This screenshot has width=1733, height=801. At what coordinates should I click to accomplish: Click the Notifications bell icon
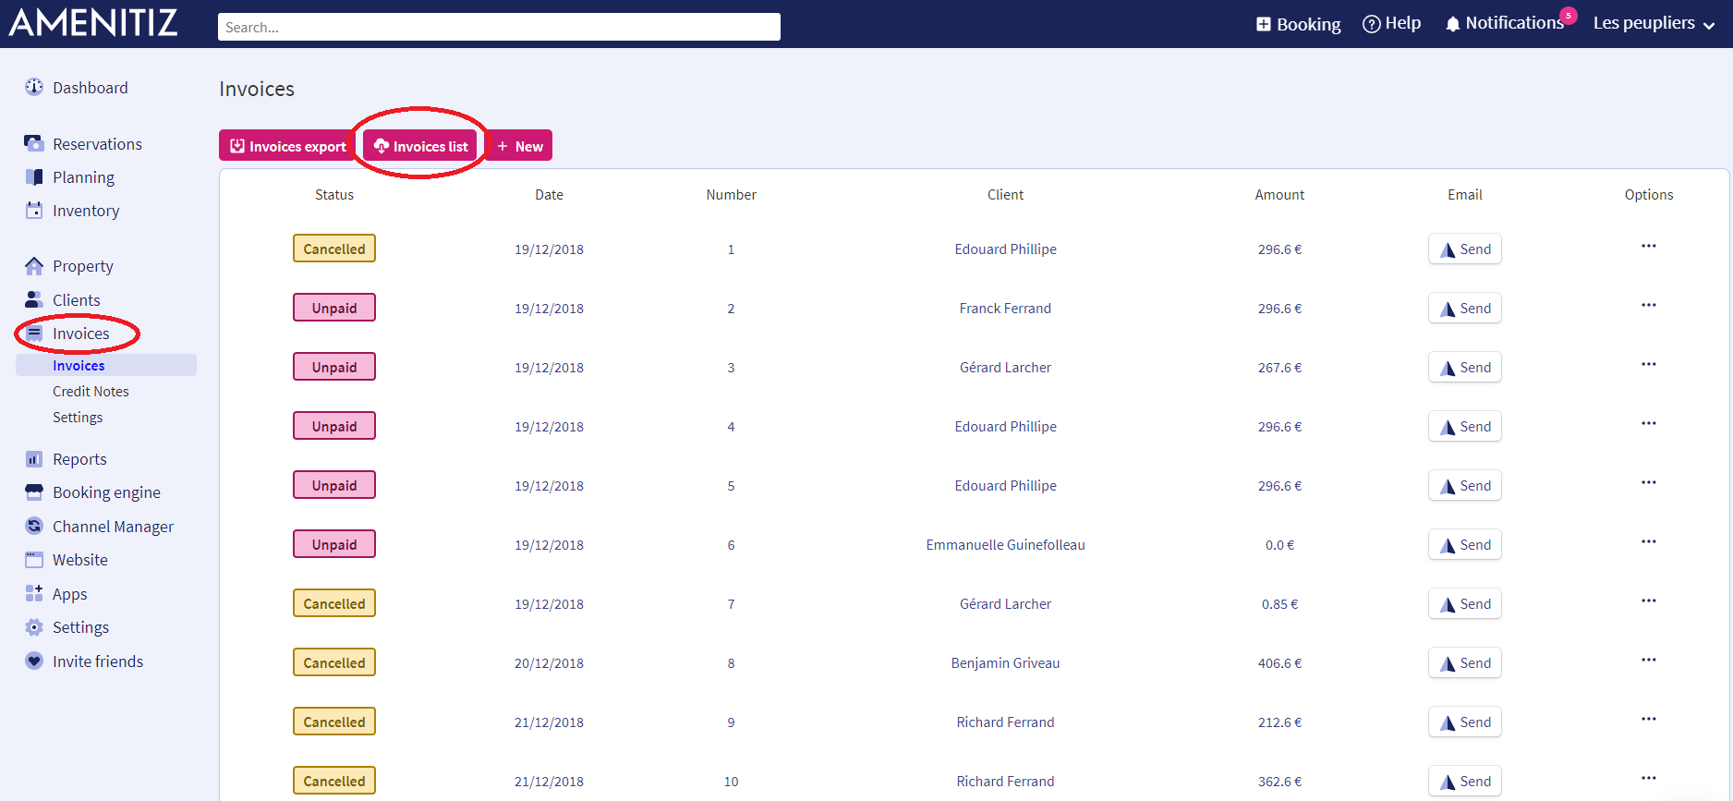(x=1453, y=24)
